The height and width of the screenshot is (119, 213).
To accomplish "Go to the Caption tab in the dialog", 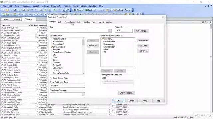I will (x=109, y=22).
